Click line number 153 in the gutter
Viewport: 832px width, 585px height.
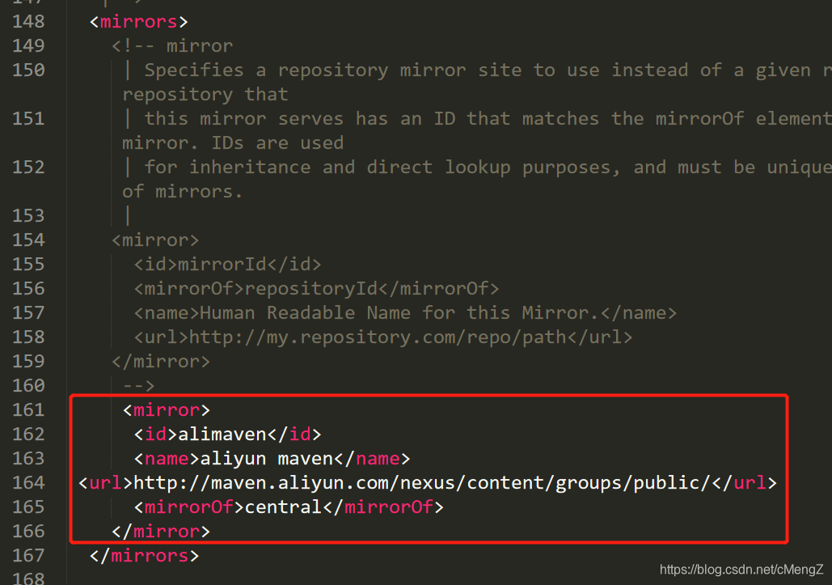coord(28,215)
